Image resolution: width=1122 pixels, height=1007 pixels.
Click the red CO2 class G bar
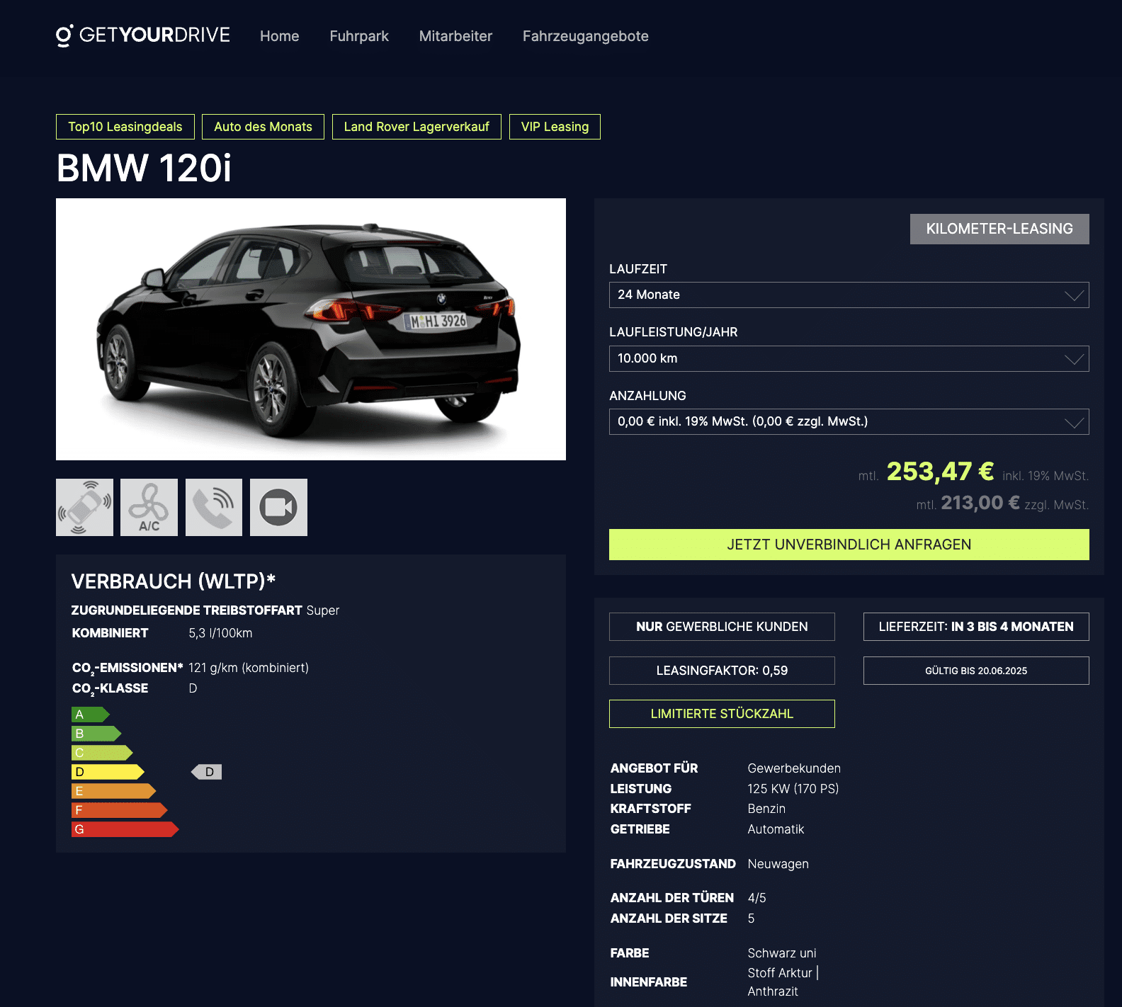tap(125, 829)
